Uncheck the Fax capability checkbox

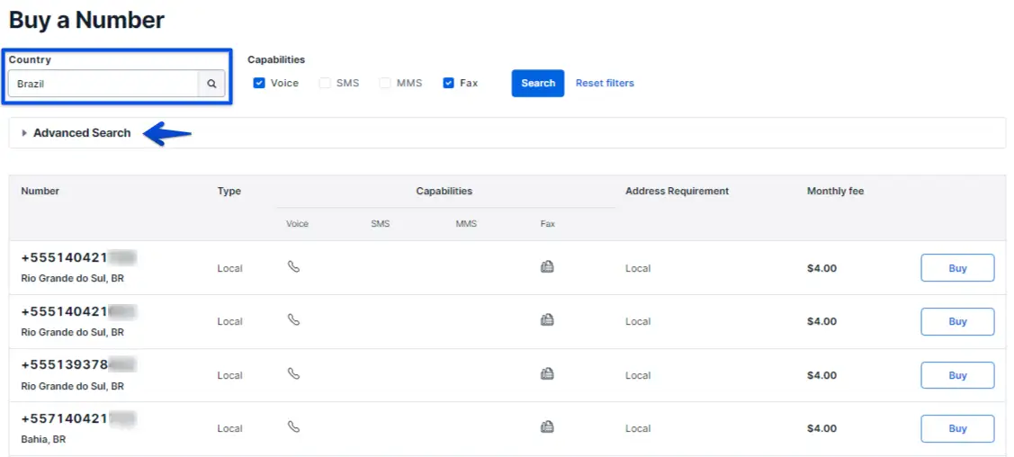point(448,83)
